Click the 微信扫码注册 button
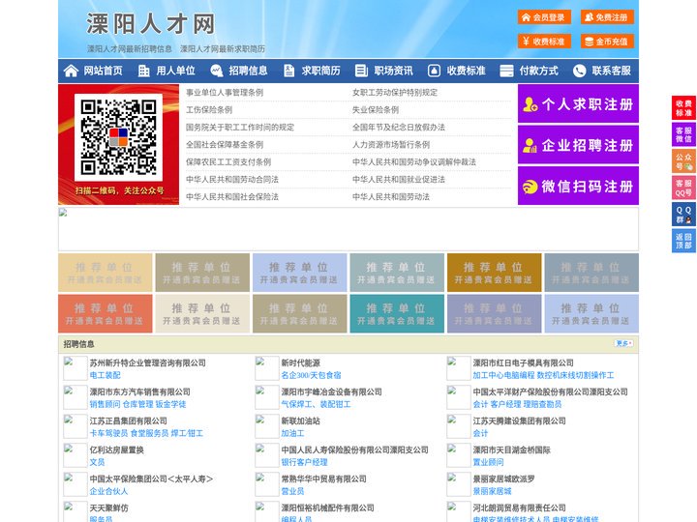697x522 pixels. tap(578, 186)
